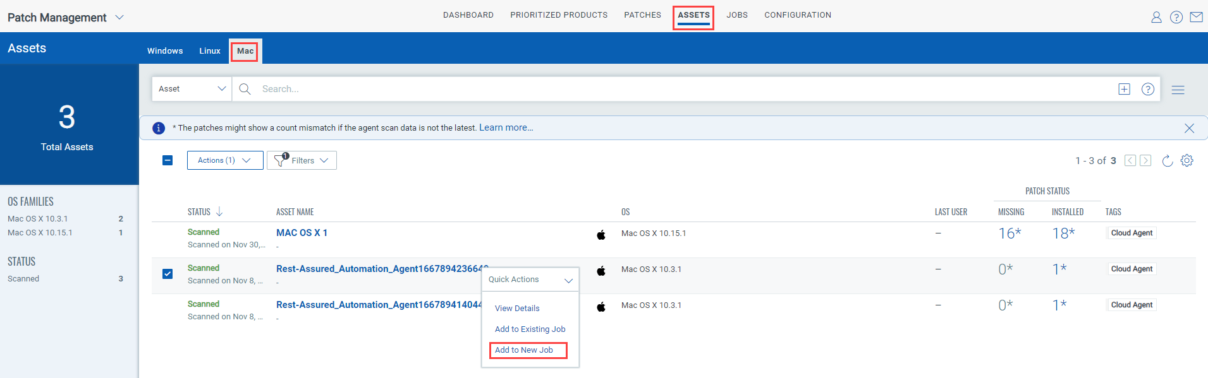Open the Filters dropdown

(302, 160)
